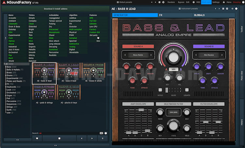Toggle the Subtractive algorithm filter
Screen dimensions: 245x148
pos(74,44)
